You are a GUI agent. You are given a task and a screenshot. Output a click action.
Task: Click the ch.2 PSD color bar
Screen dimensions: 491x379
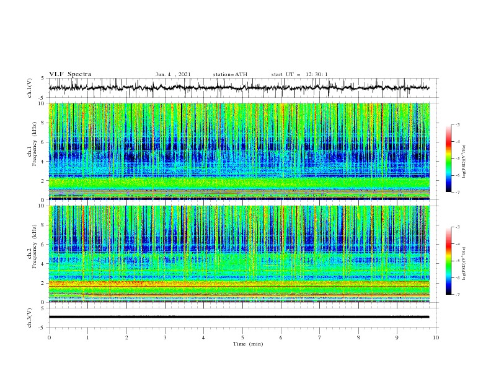[x=449, y=261]
